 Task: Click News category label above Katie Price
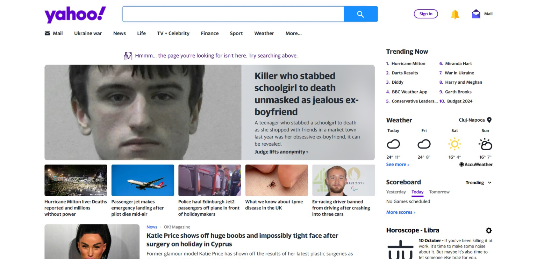(152, 227)
